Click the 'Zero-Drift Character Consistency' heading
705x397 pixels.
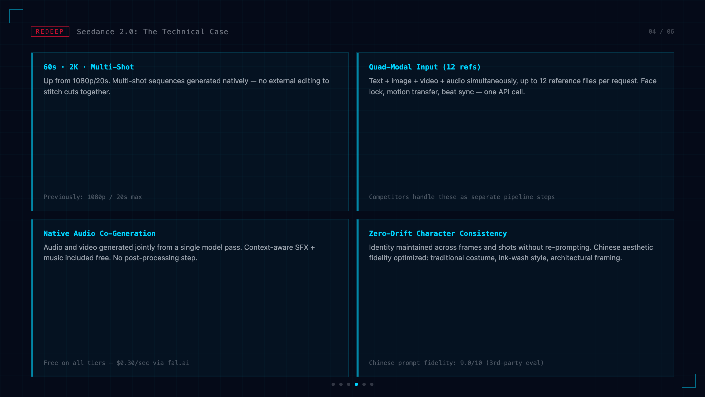pyautogui.click(x=438, y=234)
